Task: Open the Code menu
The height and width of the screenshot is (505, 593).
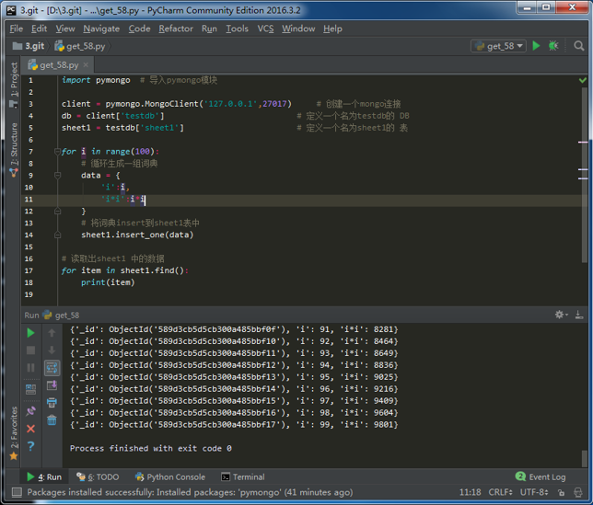Action: coord(139,29)
